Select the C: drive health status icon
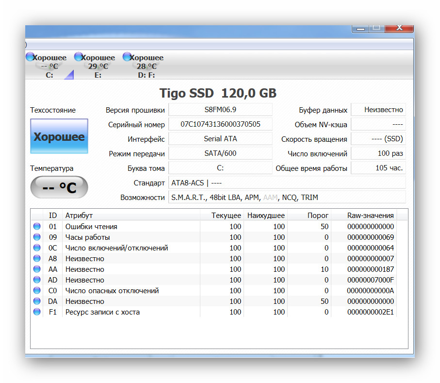This screenshot has height=383, width=440. (x=30, y=57)
